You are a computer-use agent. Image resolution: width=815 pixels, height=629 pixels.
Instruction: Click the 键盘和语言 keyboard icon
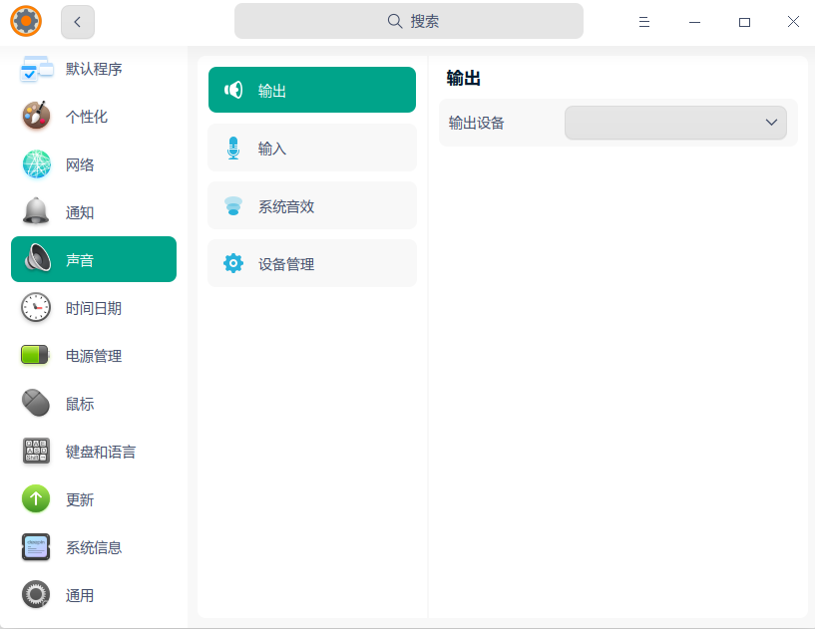coord(36,451)
